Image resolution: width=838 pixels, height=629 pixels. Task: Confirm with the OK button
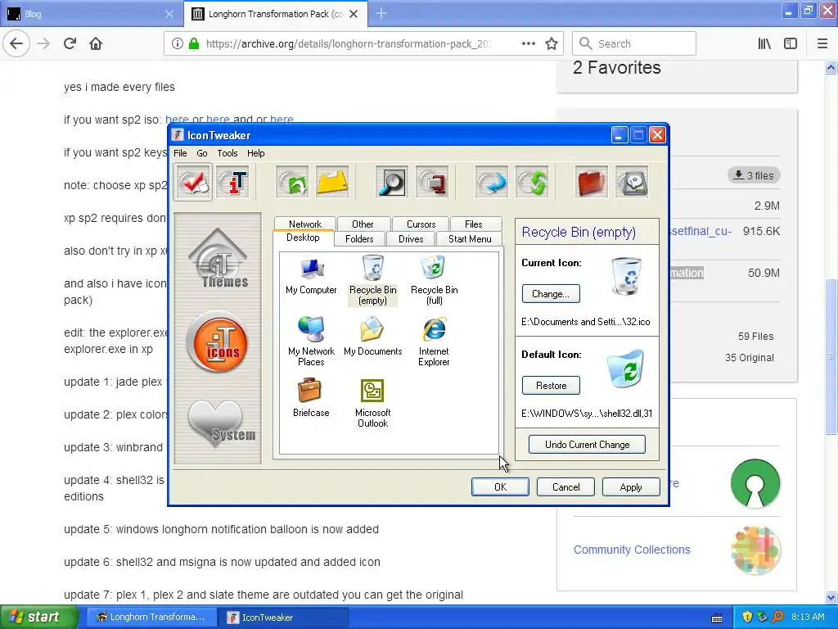pos(500,486)
